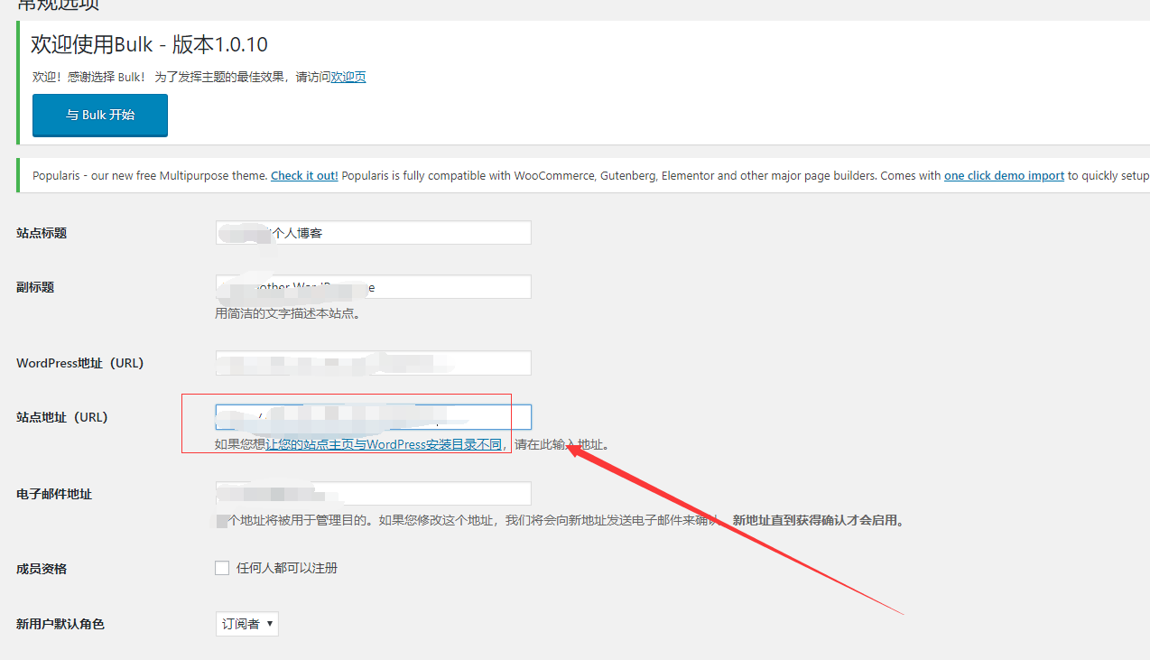Open the 新用户默认角色 dropdown
Viewport: 1150px width, 660px height.
[x=247, y=623]
